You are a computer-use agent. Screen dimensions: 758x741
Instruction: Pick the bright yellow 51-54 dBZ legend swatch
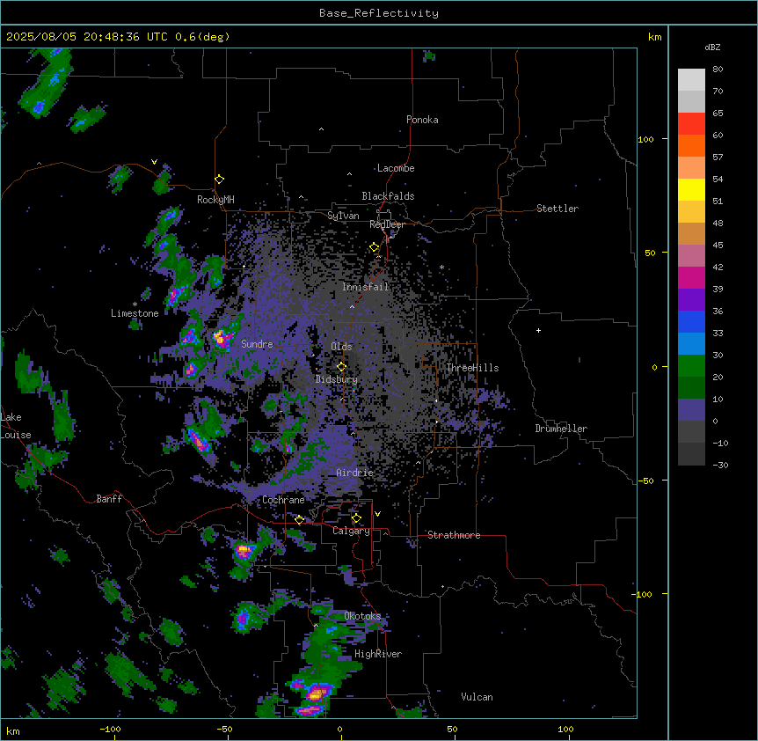point(691,189)
